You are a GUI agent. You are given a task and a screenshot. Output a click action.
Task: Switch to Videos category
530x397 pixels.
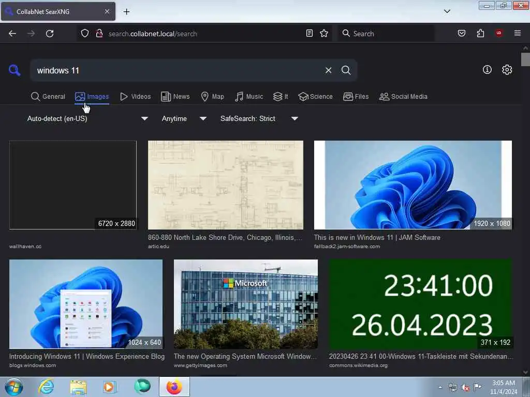[136, 97]
